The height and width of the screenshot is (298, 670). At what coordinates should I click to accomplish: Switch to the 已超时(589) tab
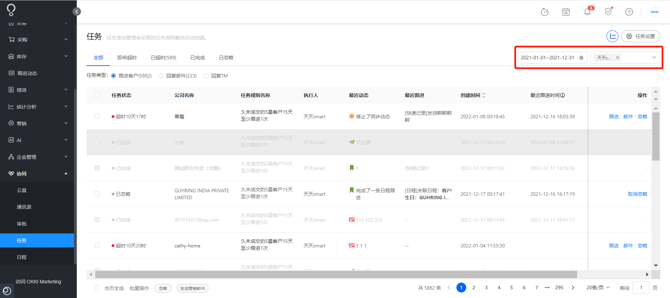163,58
